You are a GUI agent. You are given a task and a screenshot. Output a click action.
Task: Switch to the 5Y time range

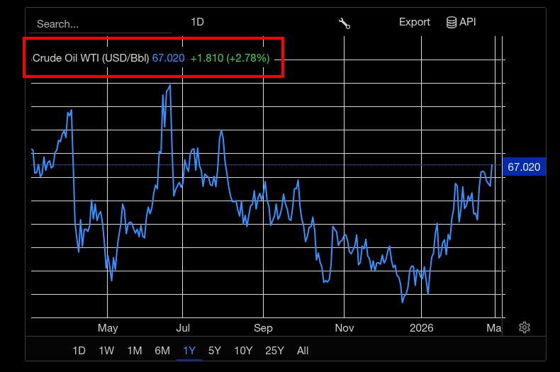coord(215,351)
